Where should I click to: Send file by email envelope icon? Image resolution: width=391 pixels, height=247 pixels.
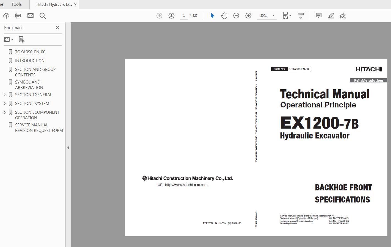coord(30,16)
